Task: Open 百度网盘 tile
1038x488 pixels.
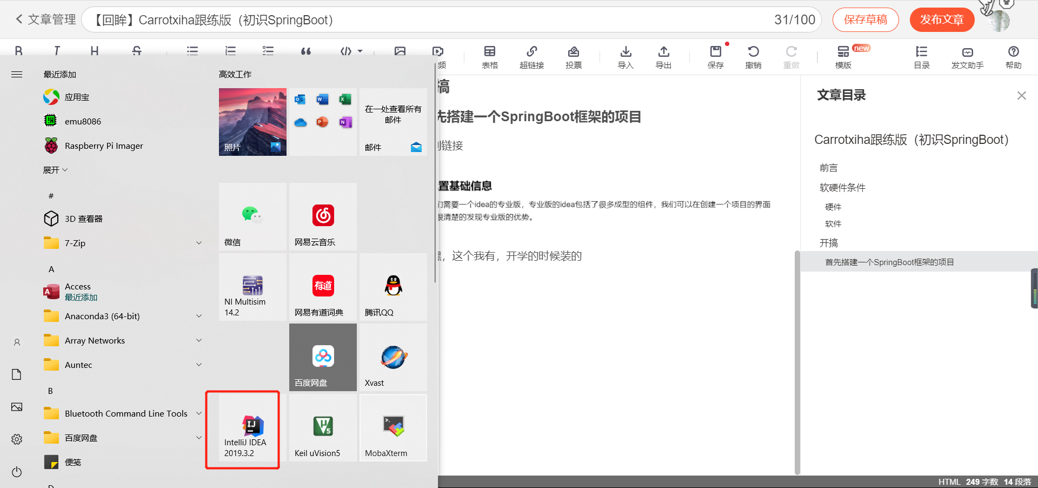Action: (x=323, y=357)
